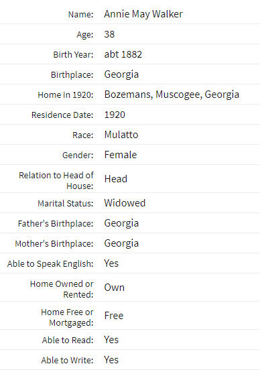Select the Residence Date value 1920
The image size is (262, 370).
115,115
